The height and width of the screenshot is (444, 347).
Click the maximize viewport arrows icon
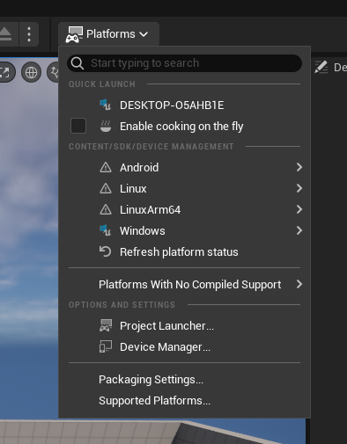coord(5,72)
